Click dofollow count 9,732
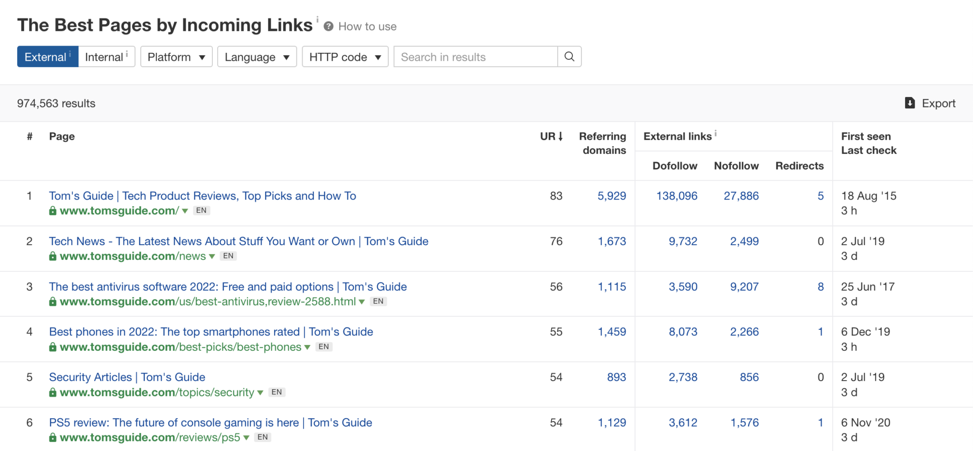973x451 pixels. click(683, 241)
